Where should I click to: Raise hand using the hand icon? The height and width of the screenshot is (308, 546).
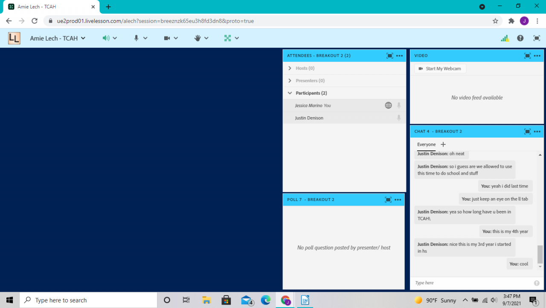click(197, 38)
